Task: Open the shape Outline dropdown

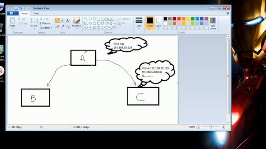Action: pyautogui.click(x=125, y=19)
